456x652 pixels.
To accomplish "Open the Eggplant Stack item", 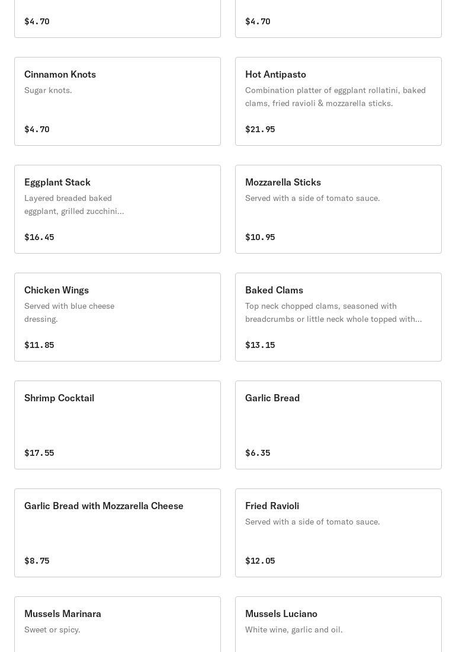I will pyautogui.click(x=117, y=209).
